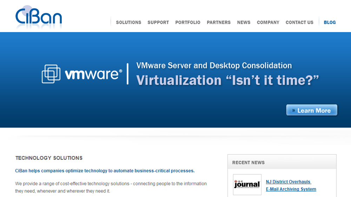Select the 'Virtualization Isn't it time?' headline
The width and height of the screenshot is (351, 197).
[x=227, y=80]
